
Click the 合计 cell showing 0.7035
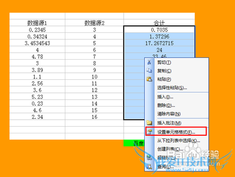click(x=159, y=30)
